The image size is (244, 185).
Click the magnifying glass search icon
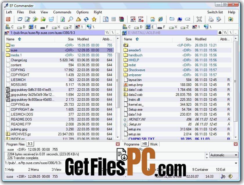tap(71, 19)
